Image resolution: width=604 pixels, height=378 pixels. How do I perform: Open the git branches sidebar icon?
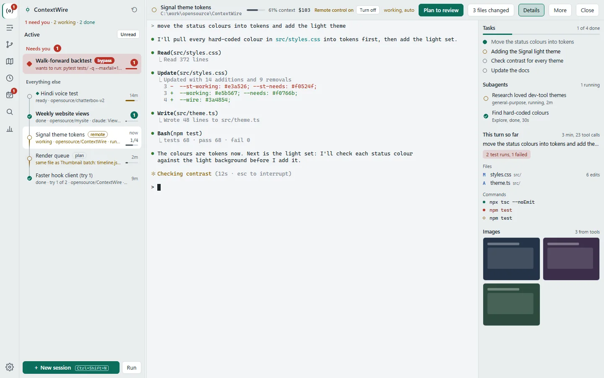pyautogui.click(x=10, y=45)
